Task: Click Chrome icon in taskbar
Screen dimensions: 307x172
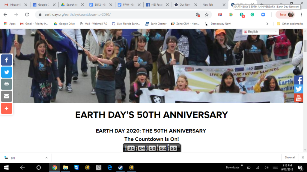Action: pyautogui.click(x=55, y=168)
